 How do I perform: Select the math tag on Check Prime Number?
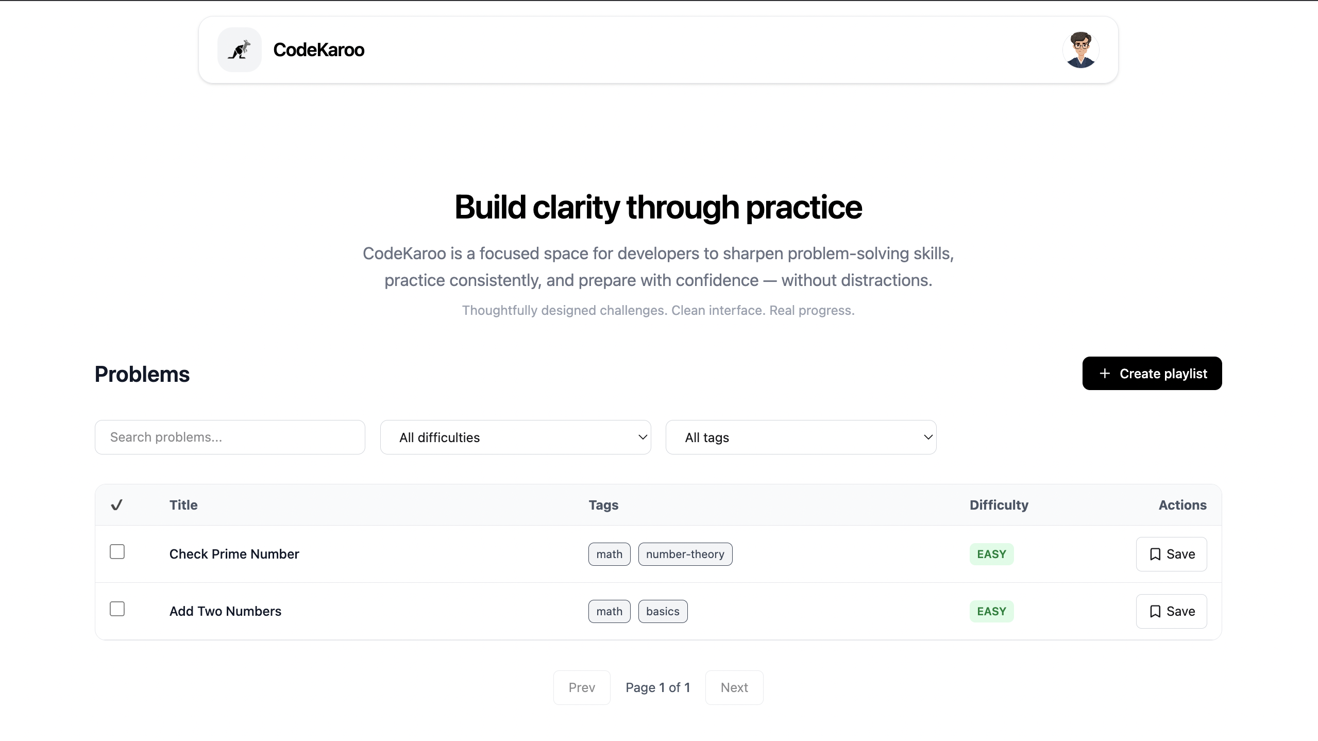coord(609,554)
